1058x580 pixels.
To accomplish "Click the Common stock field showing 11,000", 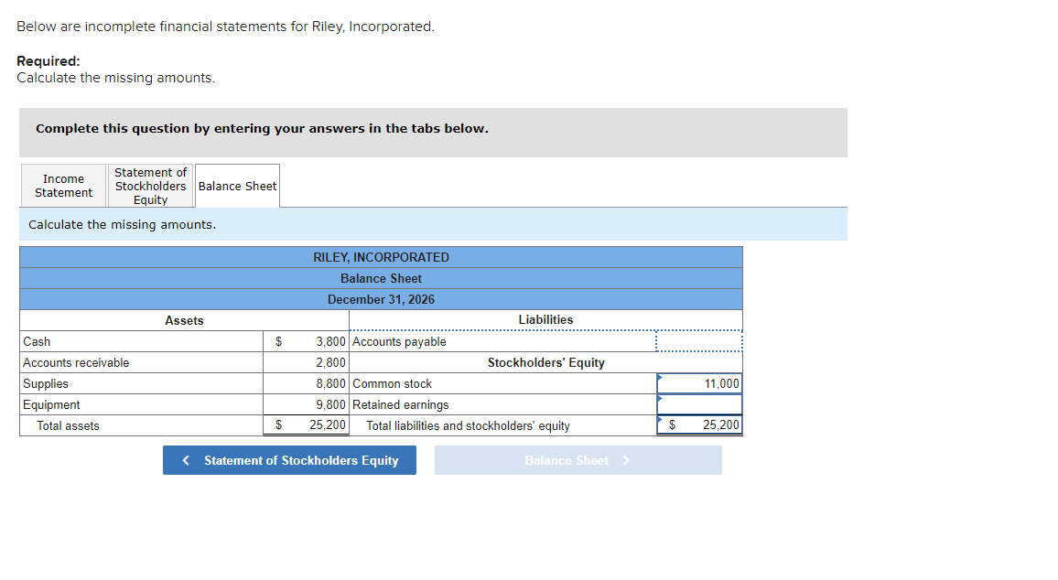I will [699, 383].
